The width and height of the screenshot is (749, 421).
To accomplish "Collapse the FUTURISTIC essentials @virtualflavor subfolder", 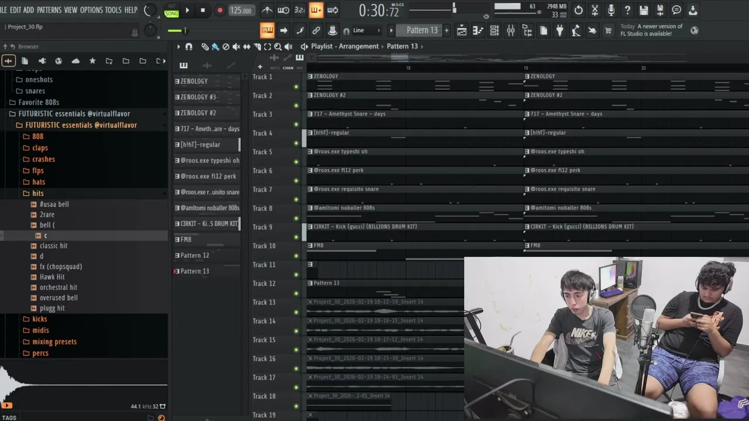I will [x=81, y=125].
